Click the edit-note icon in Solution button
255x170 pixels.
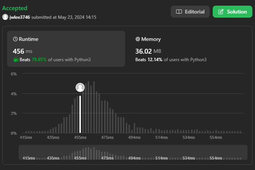click(x=221, y=12)
